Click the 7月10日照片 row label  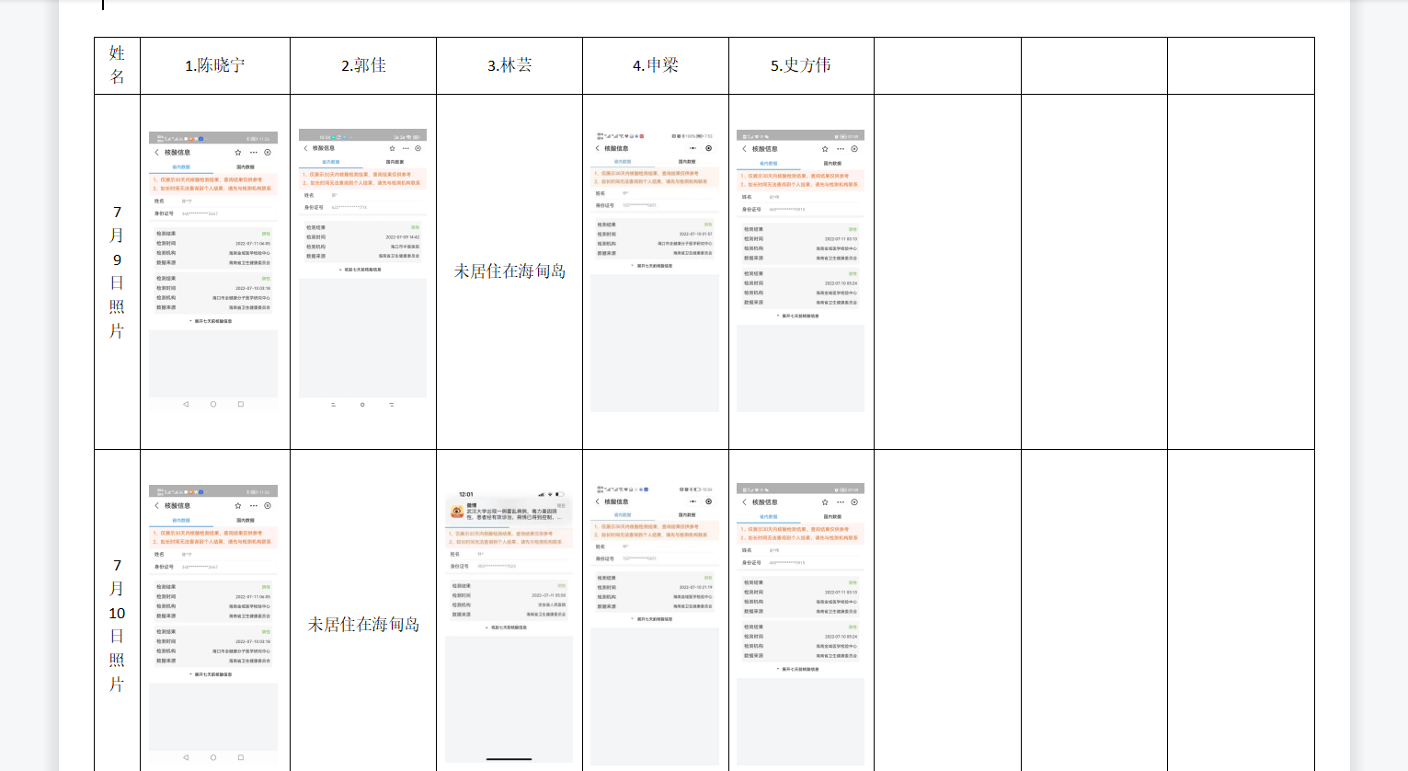[117, 624]
